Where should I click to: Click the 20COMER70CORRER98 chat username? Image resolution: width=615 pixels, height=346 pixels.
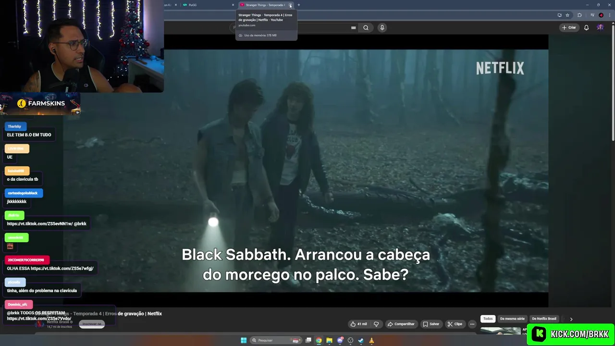point(26,260)
